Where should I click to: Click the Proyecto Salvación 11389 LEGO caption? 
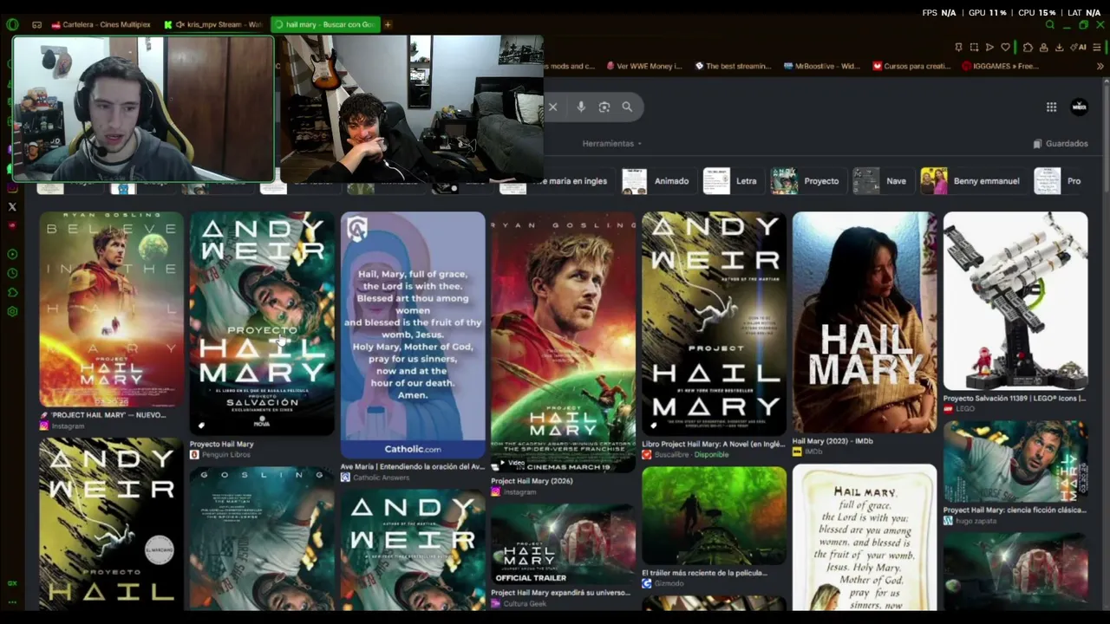click(x=1015, y=399)
